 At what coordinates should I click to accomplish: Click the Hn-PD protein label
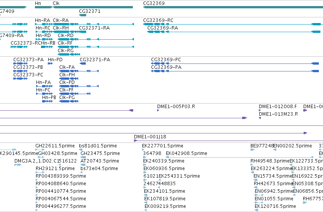point(55,60)
